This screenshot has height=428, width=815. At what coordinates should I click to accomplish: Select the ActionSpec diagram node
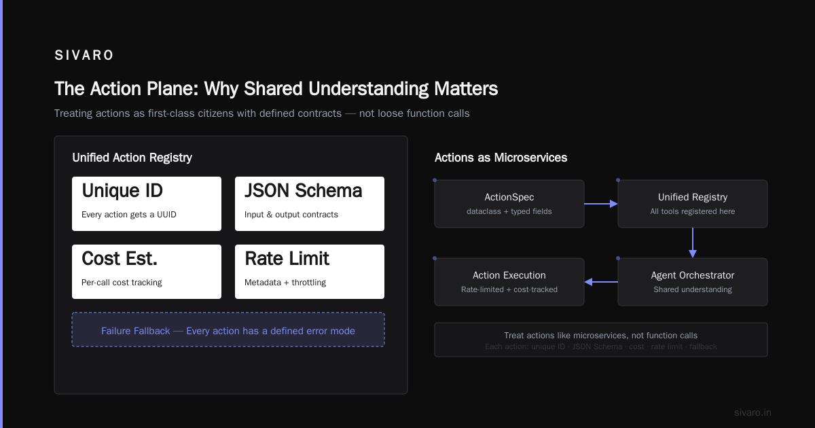tap(509, 204)
